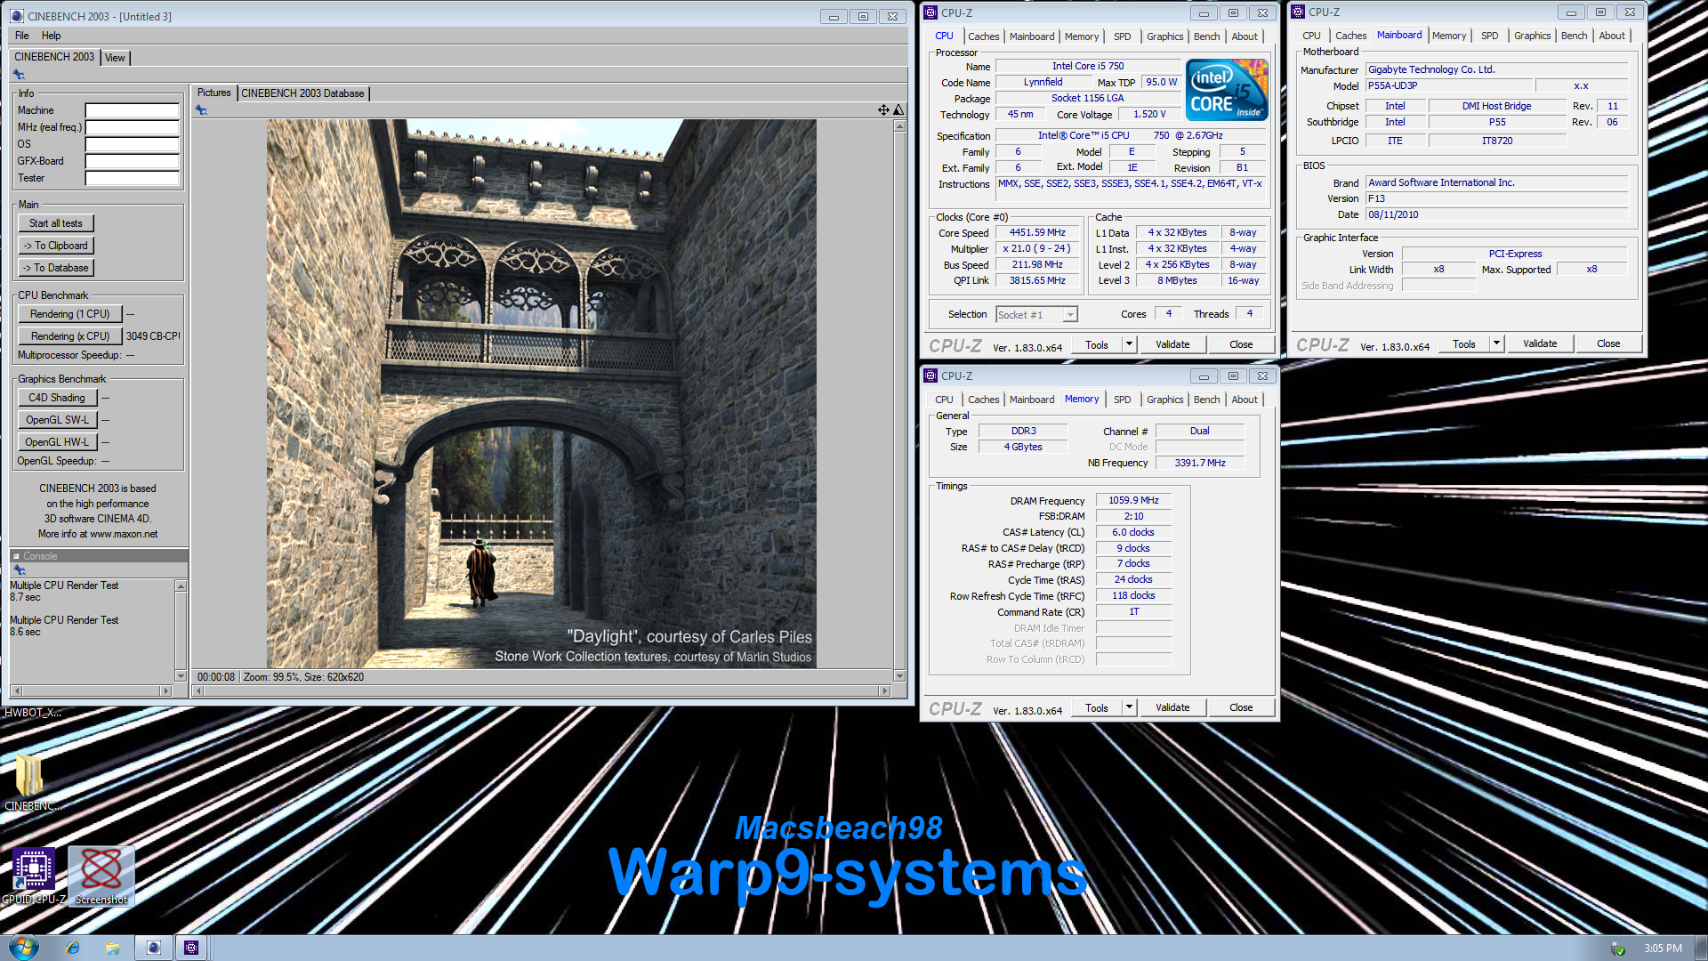Viewport: 1708px width, 961px height.
Task: Click the Intel Core i5 logo in CPU-Z
Action: pos(1227,90)
